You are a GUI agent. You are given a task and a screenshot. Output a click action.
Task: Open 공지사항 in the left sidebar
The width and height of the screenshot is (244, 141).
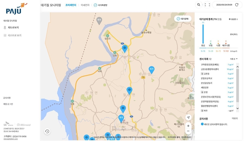(x=7, y=98)
